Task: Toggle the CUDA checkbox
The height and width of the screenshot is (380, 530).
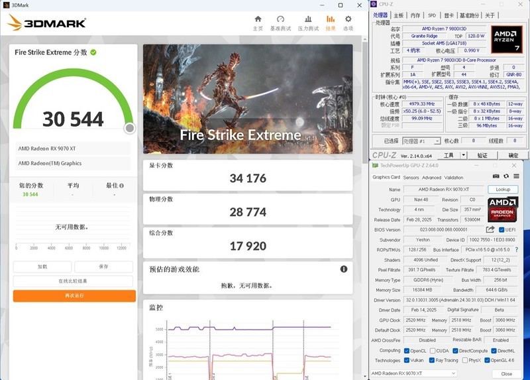Action: coord(433,351)
